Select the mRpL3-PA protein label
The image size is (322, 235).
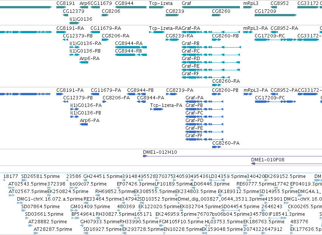click(256, 90)
